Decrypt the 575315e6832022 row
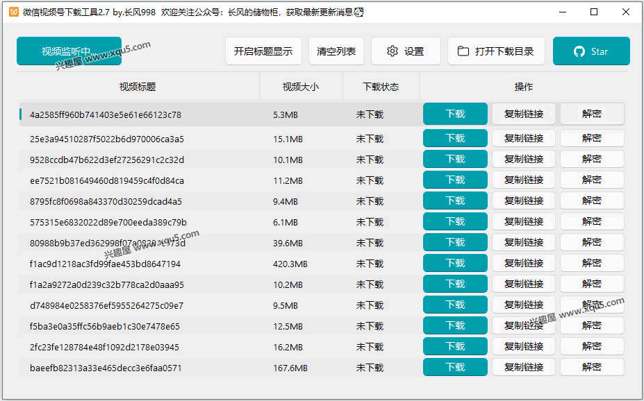644x401 pixels. click(x=592, y=222)
